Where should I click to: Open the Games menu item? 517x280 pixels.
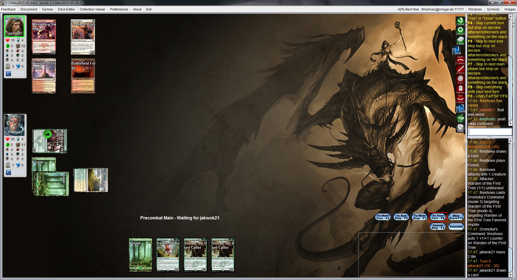click(x=47, y=9)
